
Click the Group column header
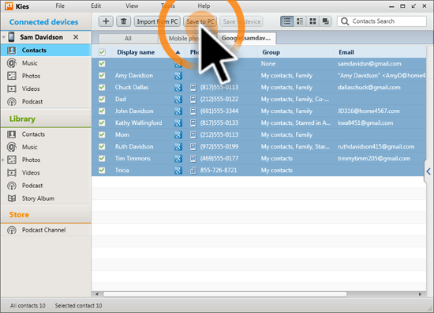point(271,52)
